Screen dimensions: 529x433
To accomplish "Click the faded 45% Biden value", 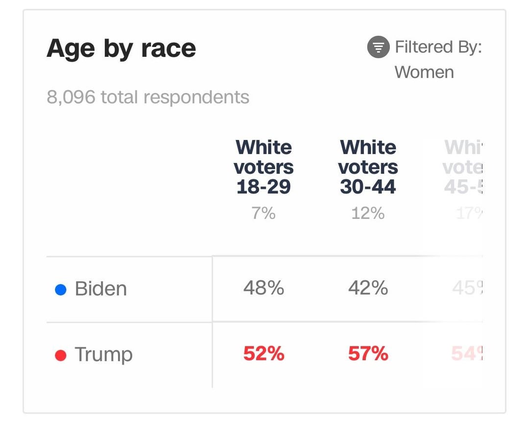I will point(468,288).
